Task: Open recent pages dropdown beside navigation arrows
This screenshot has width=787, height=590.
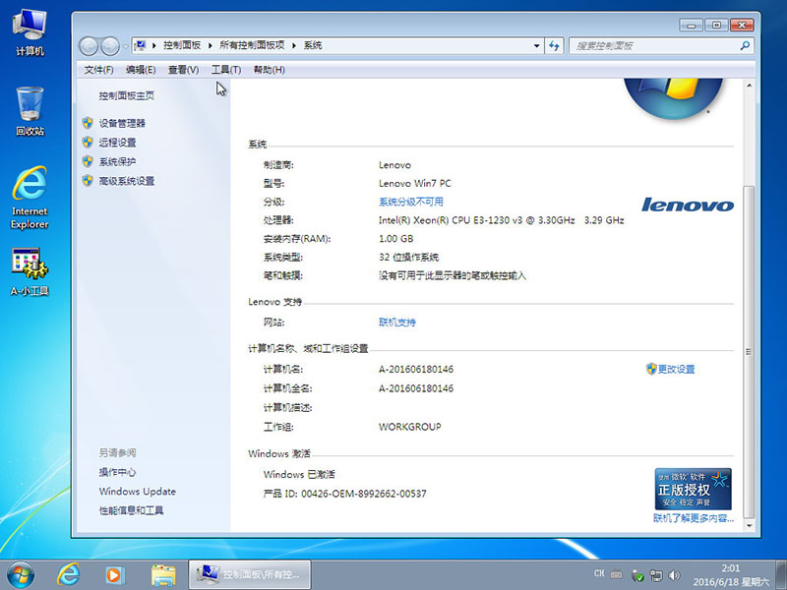Action: [x=125, y=46]
